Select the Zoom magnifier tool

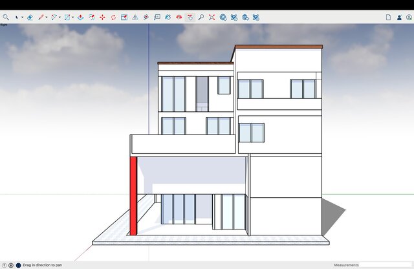(201, 17)
